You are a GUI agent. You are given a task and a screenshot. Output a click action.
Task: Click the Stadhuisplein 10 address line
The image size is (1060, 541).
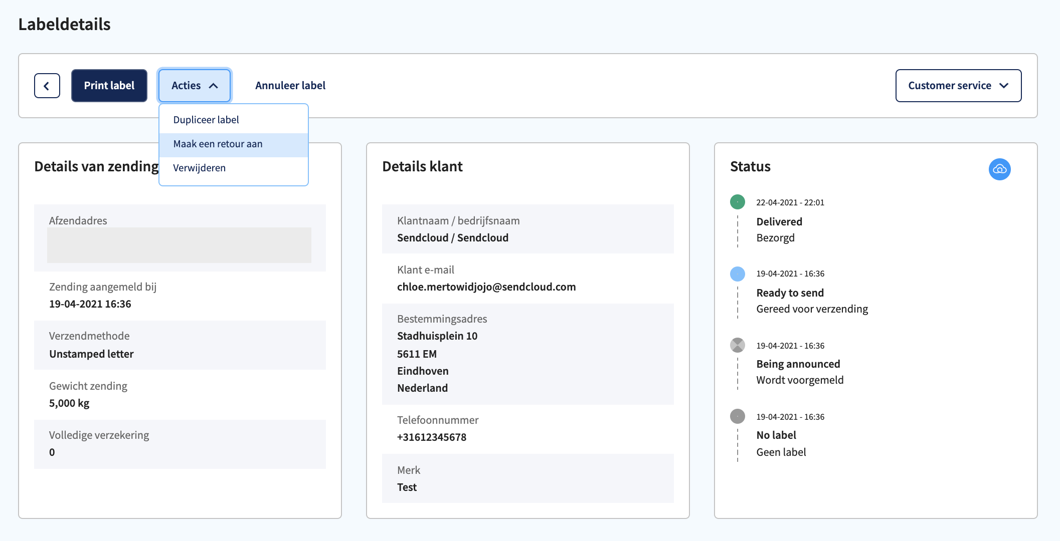point(437,336)
